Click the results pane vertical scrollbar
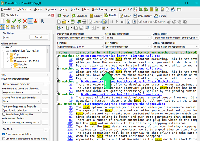 (199, 64)
